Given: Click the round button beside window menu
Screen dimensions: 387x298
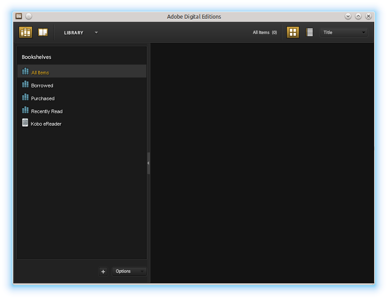Looking at the screenshot, I should [29, 16].
